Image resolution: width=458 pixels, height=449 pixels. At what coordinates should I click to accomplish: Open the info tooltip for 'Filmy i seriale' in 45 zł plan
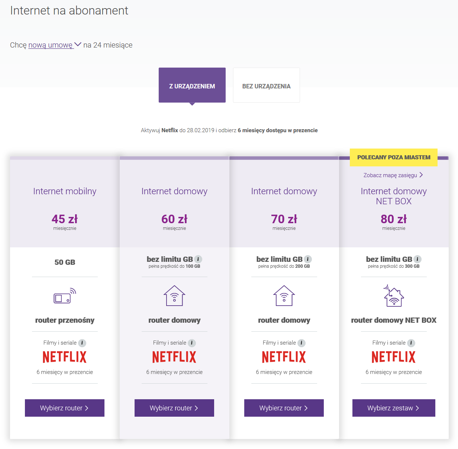point(82,343)
